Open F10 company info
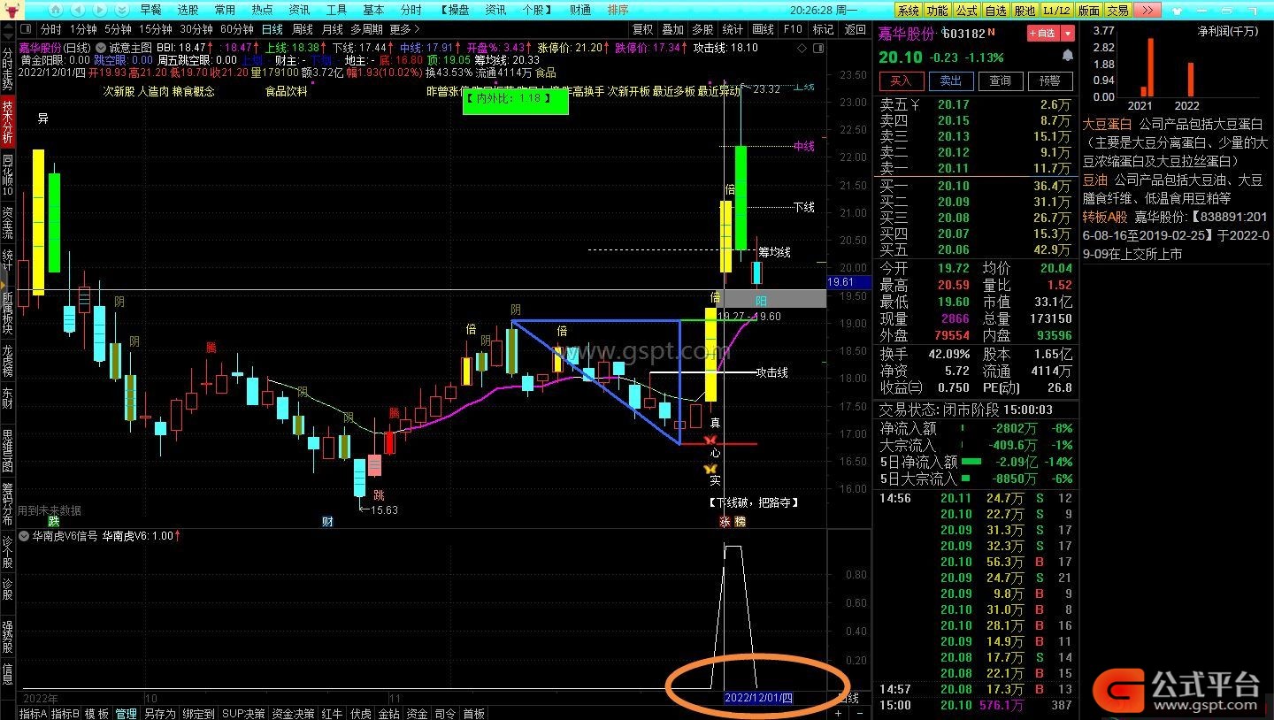This screenshot has width=1274, height=720. (x=793, y=29)
